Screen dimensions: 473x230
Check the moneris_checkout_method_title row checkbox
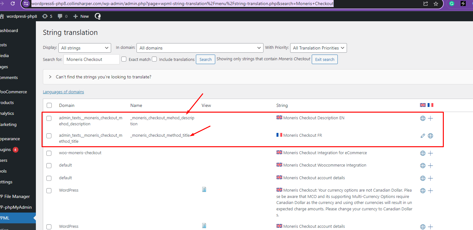[49, 136]
